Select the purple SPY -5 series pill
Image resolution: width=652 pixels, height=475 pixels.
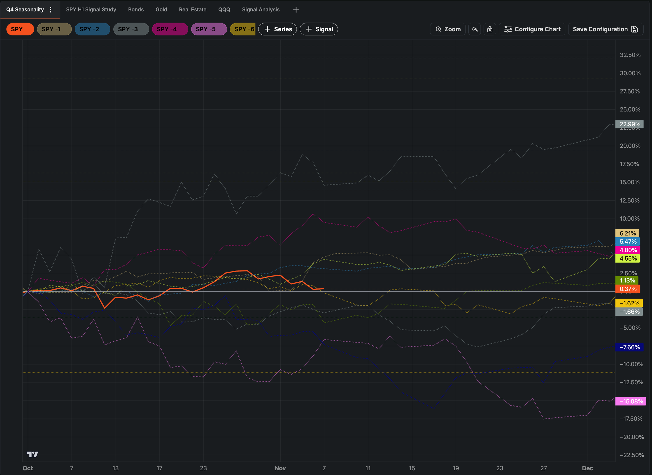coord(209,29)
